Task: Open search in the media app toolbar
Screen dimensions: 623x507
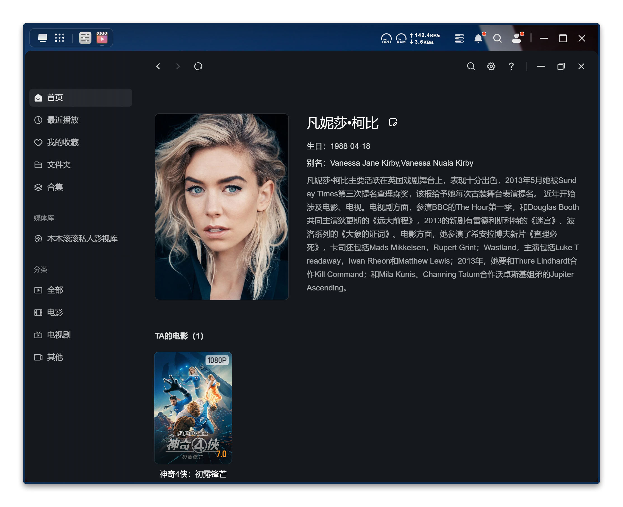Action: 471,66
